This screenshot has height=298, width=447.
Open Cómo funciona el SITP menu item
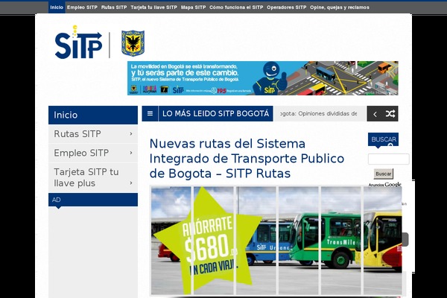pos(236,7)
